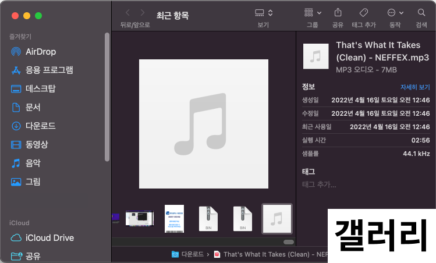Viewport: 436px width, 263px height.
Task: Click 다운로드 folder in path bar
Action: (x=187, y=254)
